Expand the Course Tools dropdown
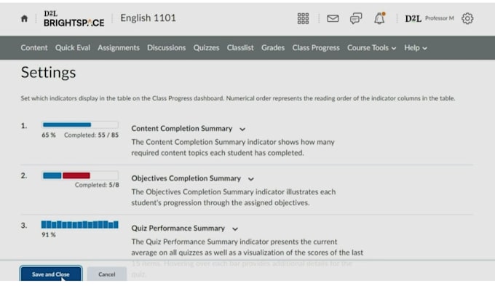495x286 pixels. 371,48
